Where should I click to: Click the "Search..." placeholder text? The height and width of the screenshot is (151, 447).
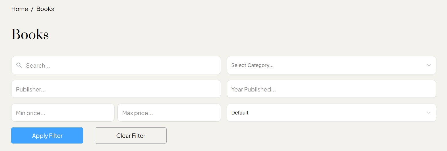(38, 66)
